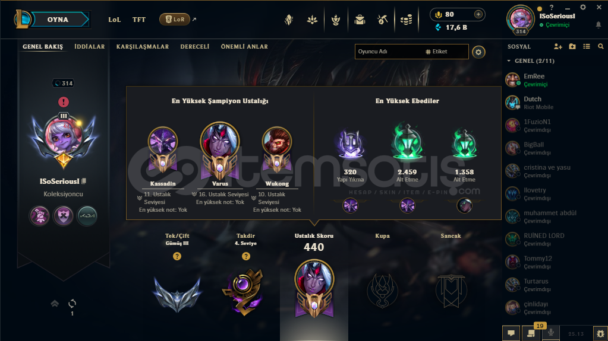Viewport: 608px width, 341px height.
Task: Open the LoR launcher button
Action: pyautogui.click(x=175, y=20)
